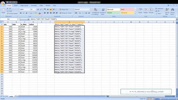The width and height of the screenshot is (178, 100).
Task: Click the Decrease Font Size icon
Action: pos(41,9)
